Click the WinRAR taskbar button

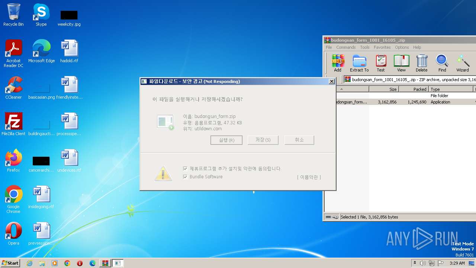pyautogui.click(x=105, y=263)
